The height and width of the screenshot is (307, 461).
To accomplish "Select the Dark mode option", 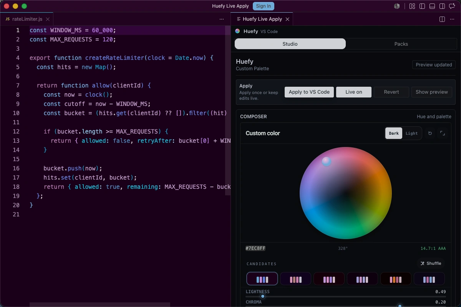I will pyautogui.click(x=394, y=133).
